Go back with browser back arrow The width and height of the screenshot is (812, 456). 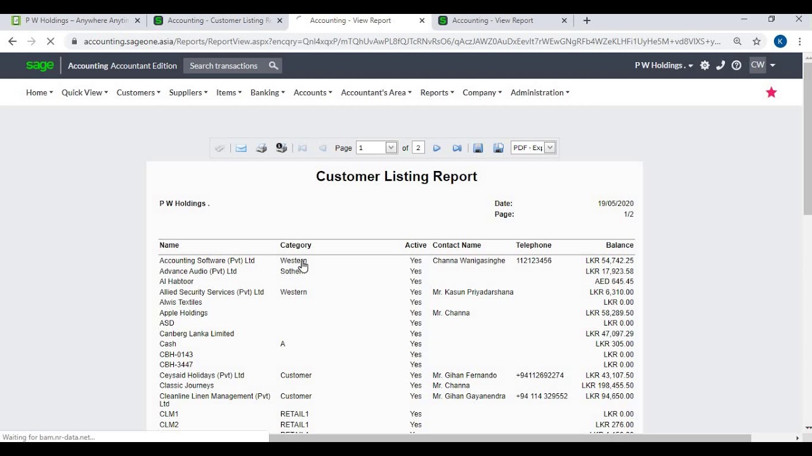(13, 41)
